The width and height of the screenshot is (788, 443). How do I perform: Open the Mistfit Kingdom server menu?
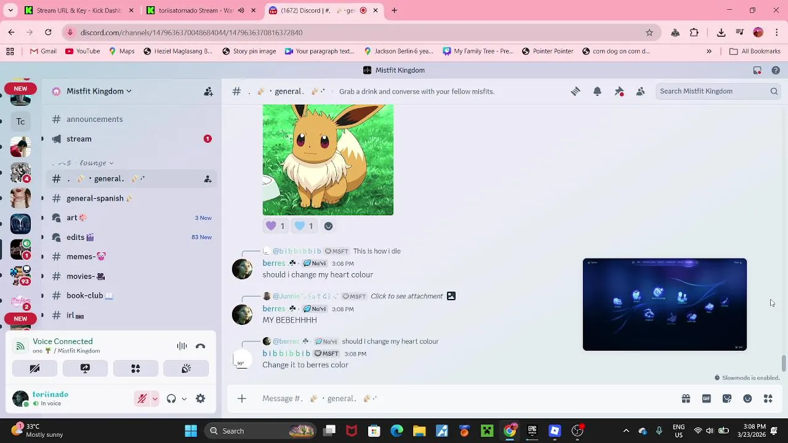(98, 91)
